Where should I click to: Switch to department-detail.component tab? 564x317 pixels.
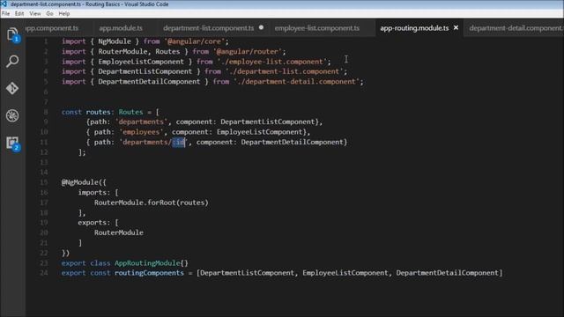pyautogui.click(x=516, y=28)
